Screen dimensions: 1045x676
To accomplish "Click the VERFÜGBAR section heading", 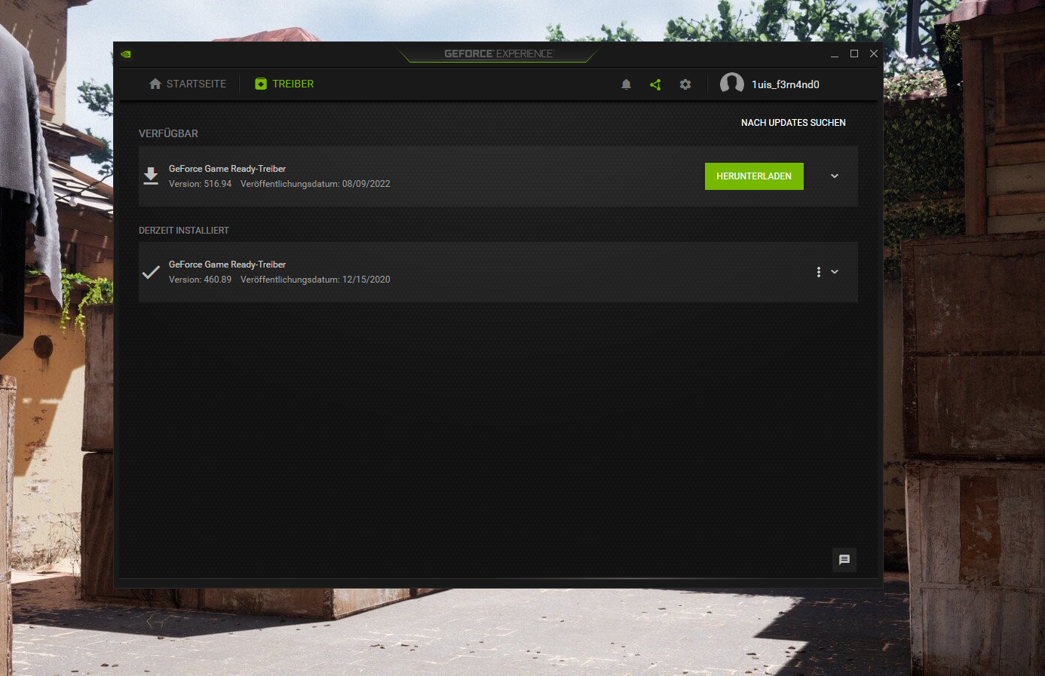I will point(168,133).
